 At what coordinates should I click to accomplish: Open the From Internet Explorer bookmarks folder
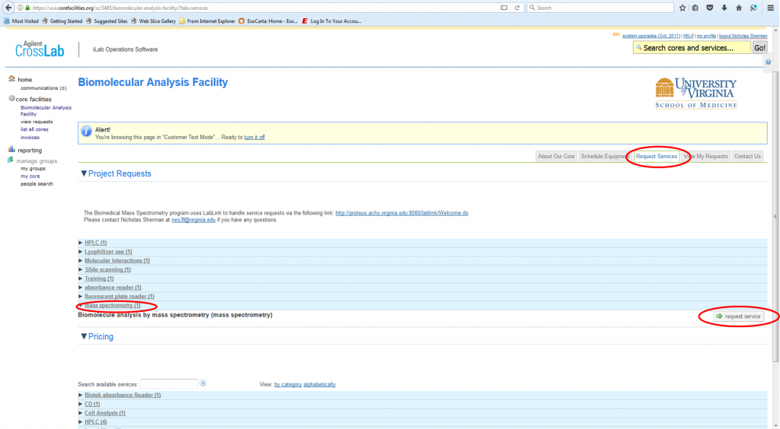tap(207, 21)
